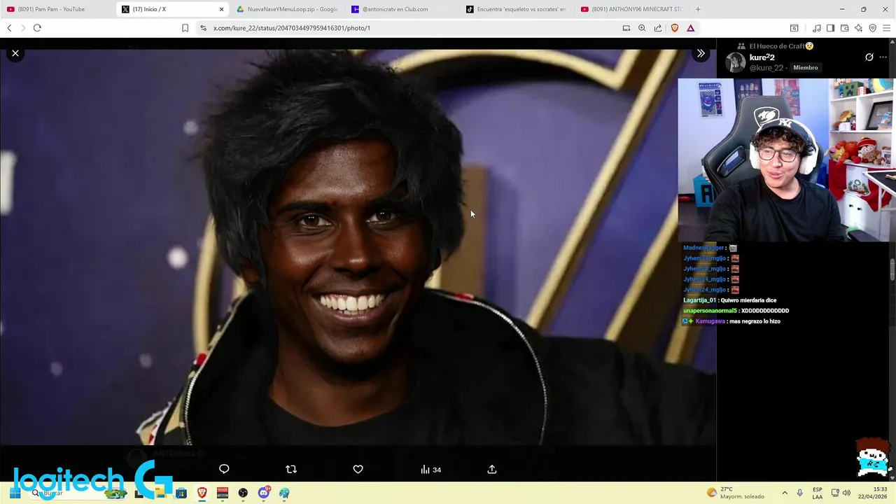Image resolution: width=896 pixels, height=504 pixels.
Task: Open the @kure_22 handle link
Action: (766, 68)
